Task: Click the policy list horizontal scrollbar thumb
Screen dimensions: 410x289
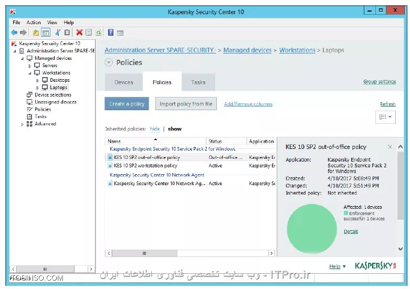Action: [144, 253]
